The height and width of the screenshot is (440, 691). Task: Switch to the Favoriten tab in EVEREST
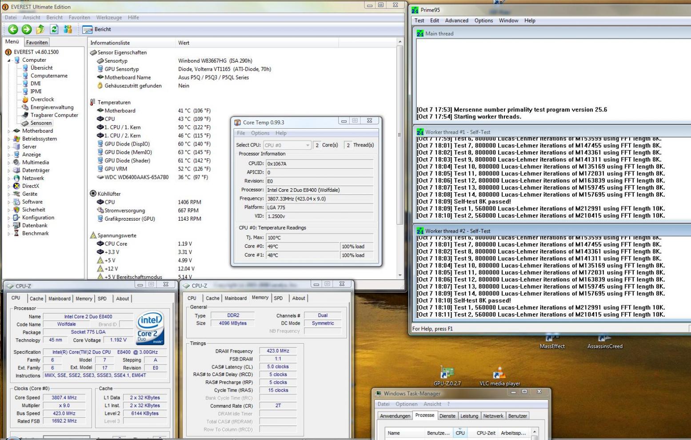[36, 43]
